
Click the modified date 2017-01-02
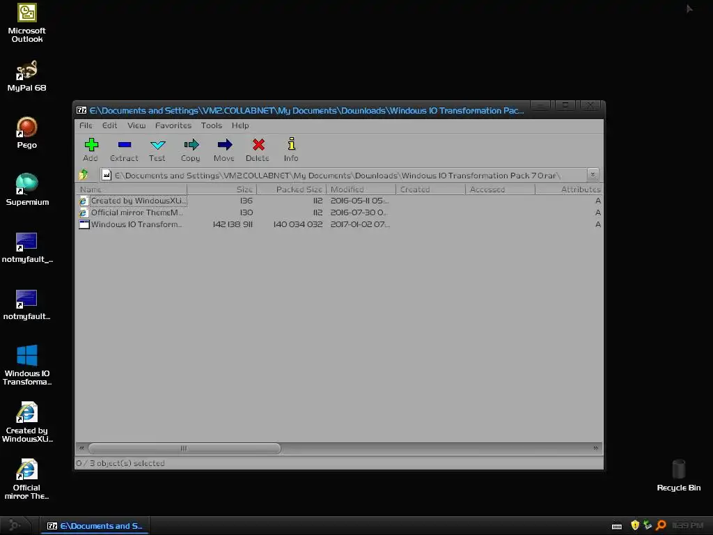click(x=360, y=224)
